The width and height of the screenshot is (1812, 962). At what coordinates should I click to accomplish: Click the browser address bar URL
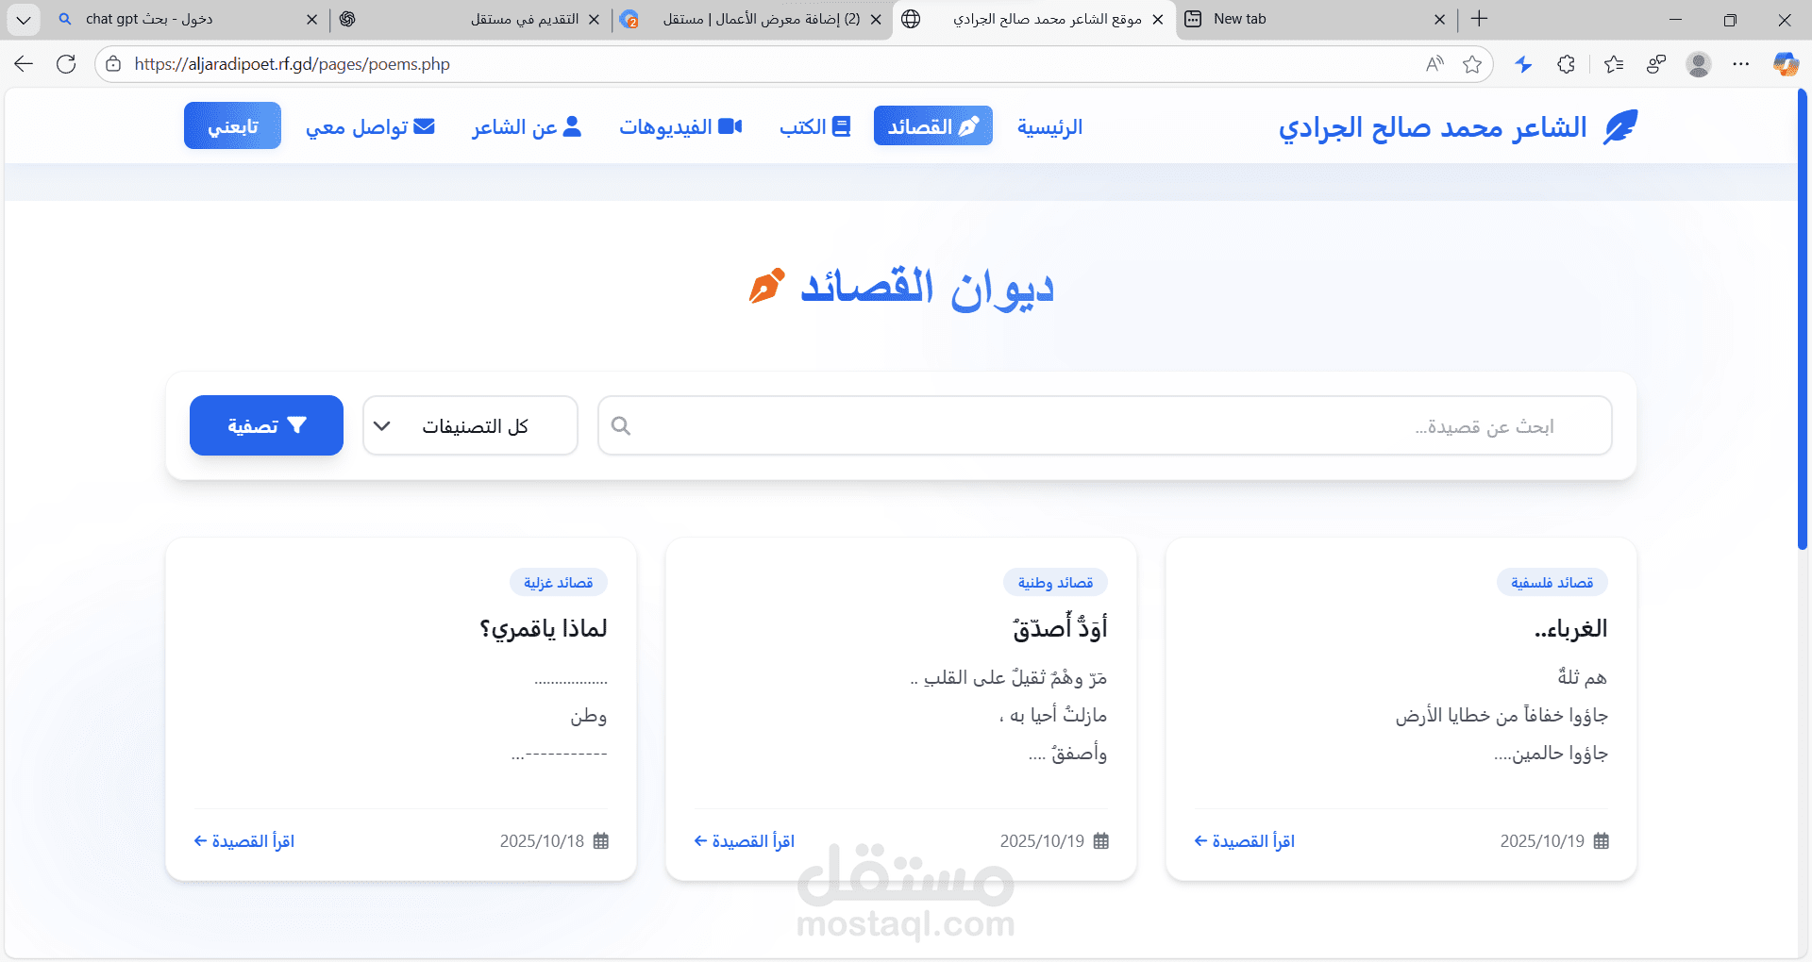tap(292, 64)
